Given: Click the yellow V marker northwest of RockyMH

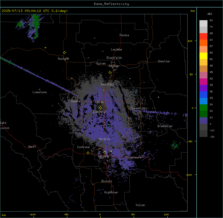Looking at the screenshot, I should [x=45, y=48].
